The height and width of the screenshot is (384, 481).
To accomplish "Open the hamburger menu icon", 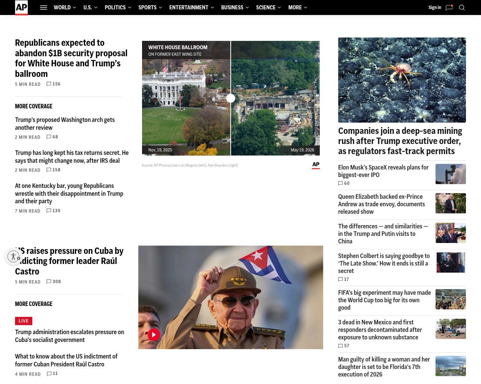I will 44,7.
